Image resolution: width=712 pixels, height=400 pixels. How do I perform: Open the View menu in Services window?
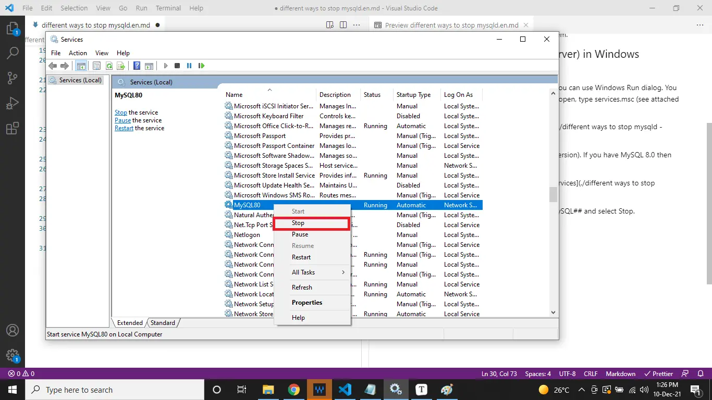[x=102, y=53]
